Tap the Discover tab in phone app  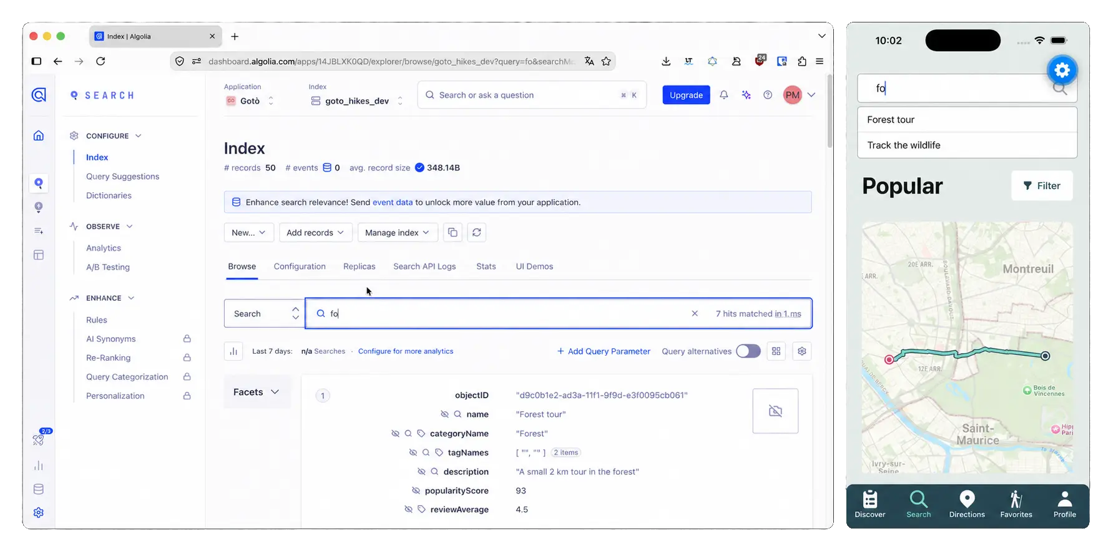coord(870,504)
